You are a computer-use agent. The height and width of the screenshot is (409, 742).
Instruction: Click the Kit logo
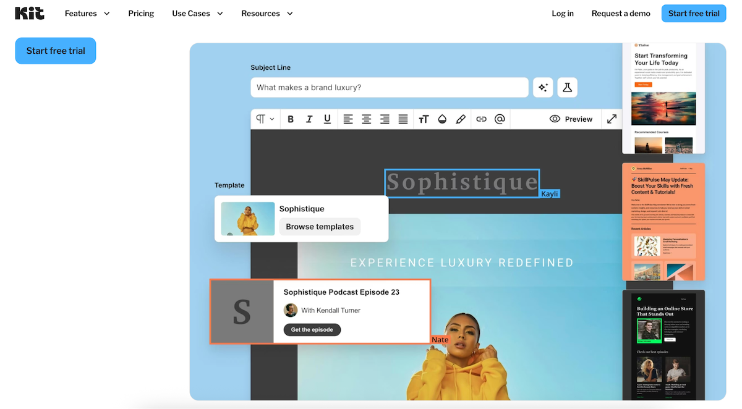(x=30, y=13)
